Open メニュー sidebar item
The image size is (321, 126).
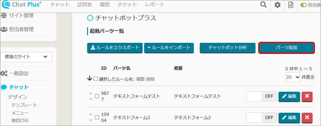click(x=20, y=113)
